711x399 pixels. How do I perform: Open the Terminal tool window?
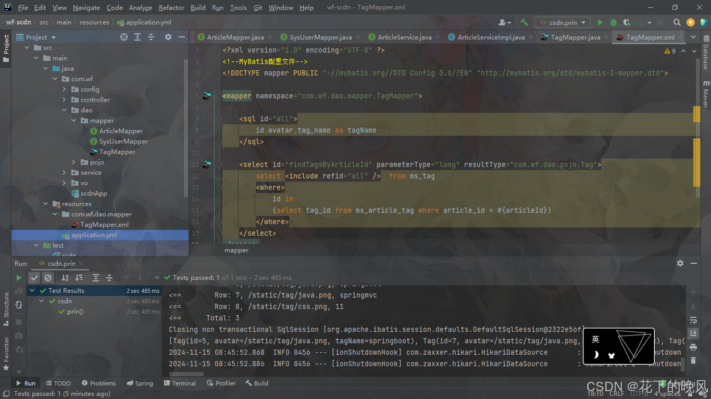[180, 383]
